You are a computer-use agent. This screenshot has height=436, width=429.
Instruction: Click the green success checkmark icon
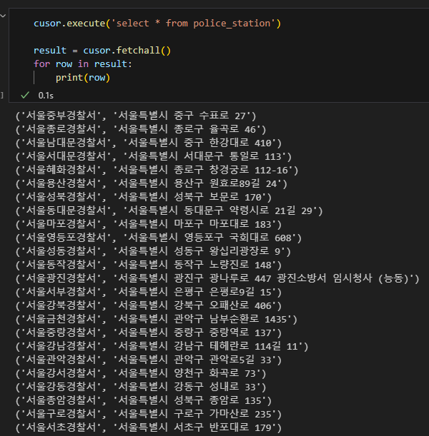25,96
